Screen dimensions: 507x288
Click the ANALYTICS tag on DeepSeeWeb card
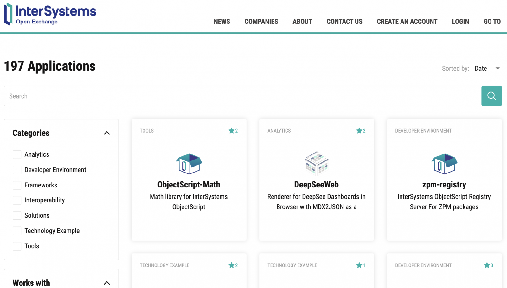click(x=279, y=131)
